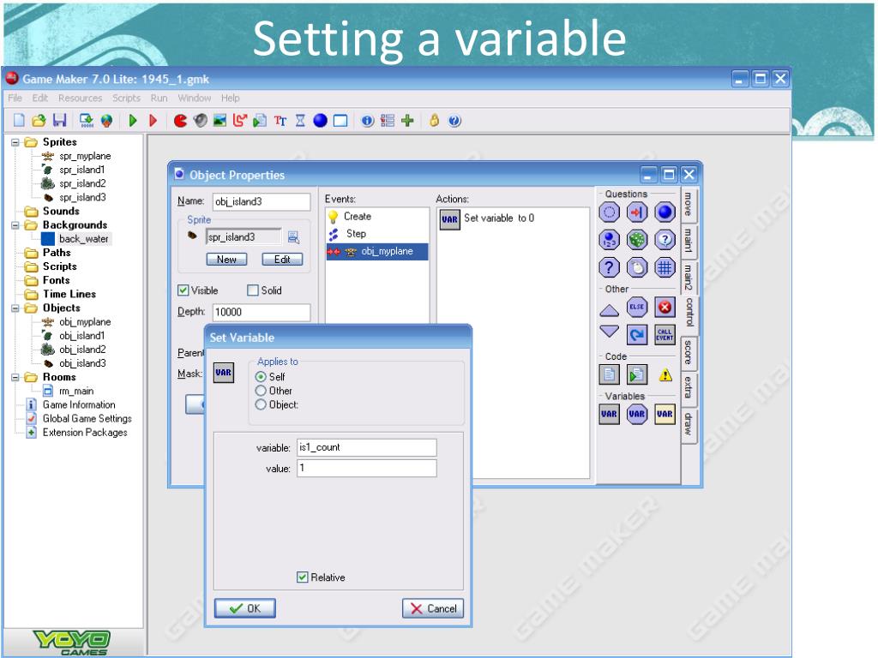Viewport: 878px width, 658px height.
Task: Create a time line with the hourglass icon
Action: pos(300,120)
